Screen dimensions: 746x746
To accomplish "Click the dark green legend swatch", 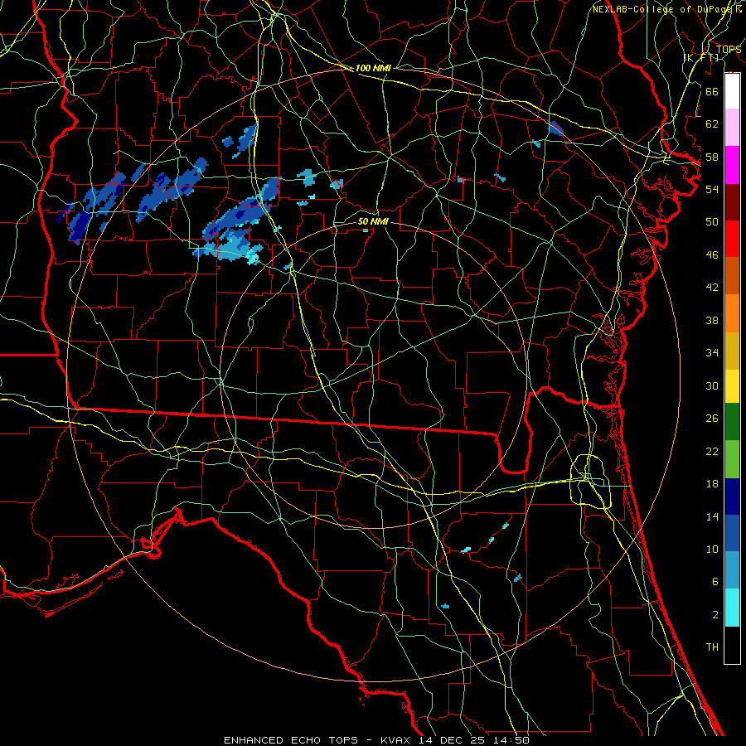I will coord(732,422).
